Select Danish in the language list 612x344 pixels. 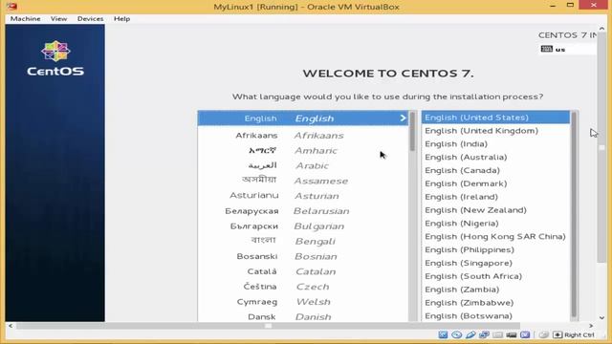(x=303, y=316)
